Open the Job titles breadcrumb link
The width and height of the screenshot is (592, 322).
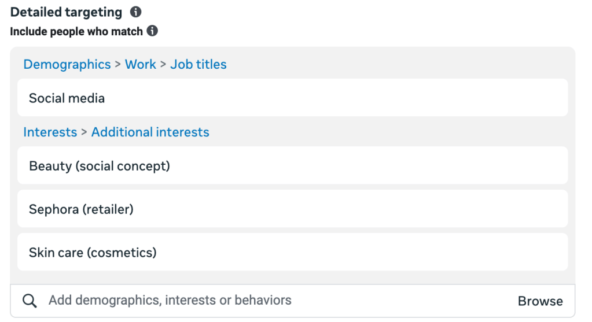[x=198, y=65]
